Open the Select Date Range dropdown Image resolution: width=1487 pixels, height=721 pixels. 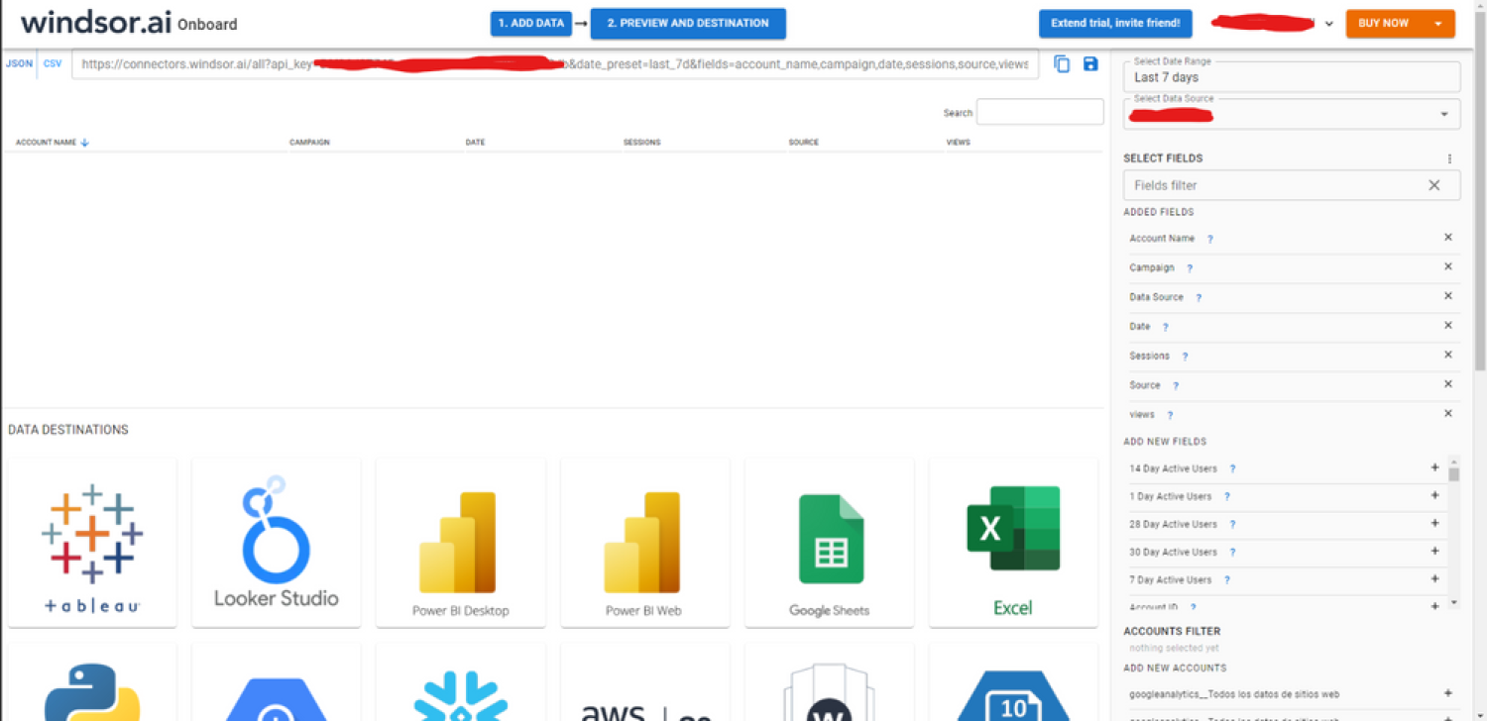point(1291,77)
